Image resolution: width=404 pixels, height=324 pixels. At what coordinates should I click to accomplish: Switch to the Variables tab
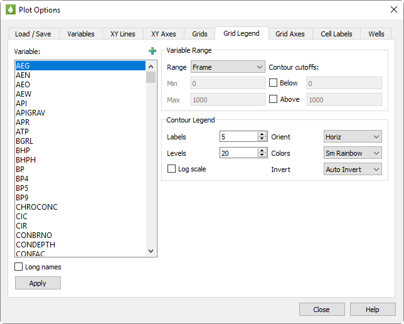click(x=81, y=34)
